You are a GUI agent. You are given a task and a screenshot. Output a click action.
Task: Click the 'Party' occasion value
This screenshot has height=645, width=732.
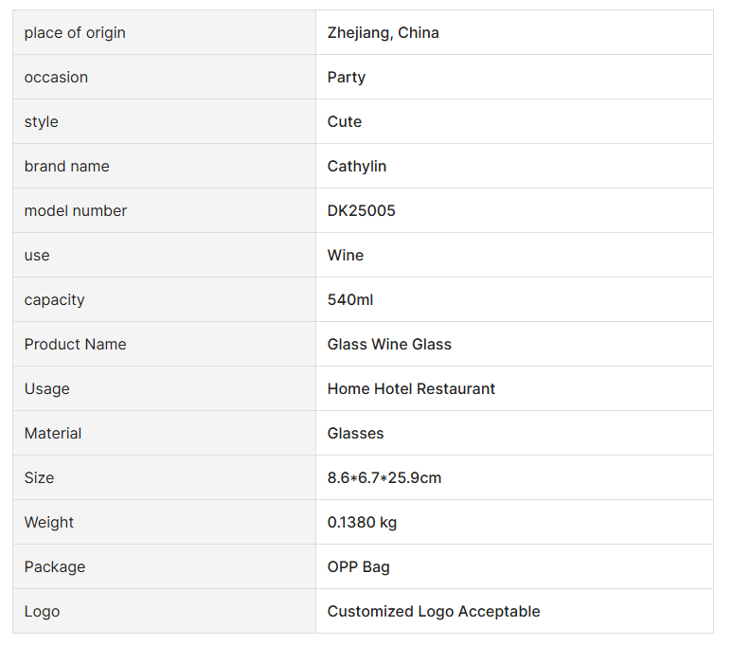click(x=347, y=78)
